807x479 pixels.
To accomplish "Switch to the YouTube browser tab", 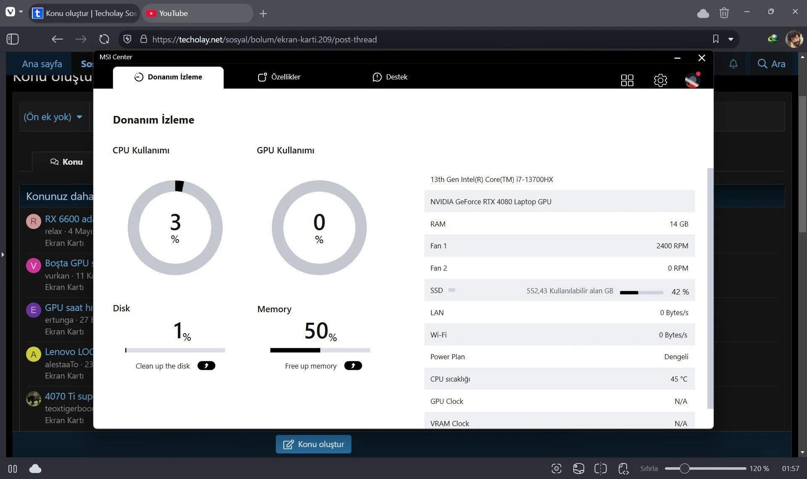I will 198,13.
